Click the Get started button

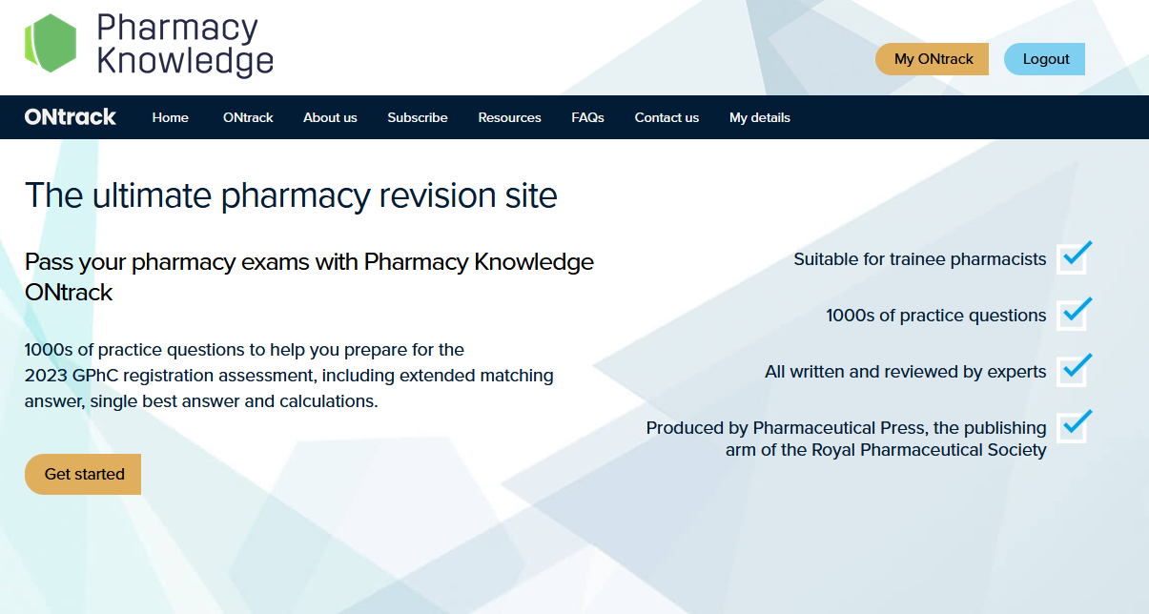84,474
